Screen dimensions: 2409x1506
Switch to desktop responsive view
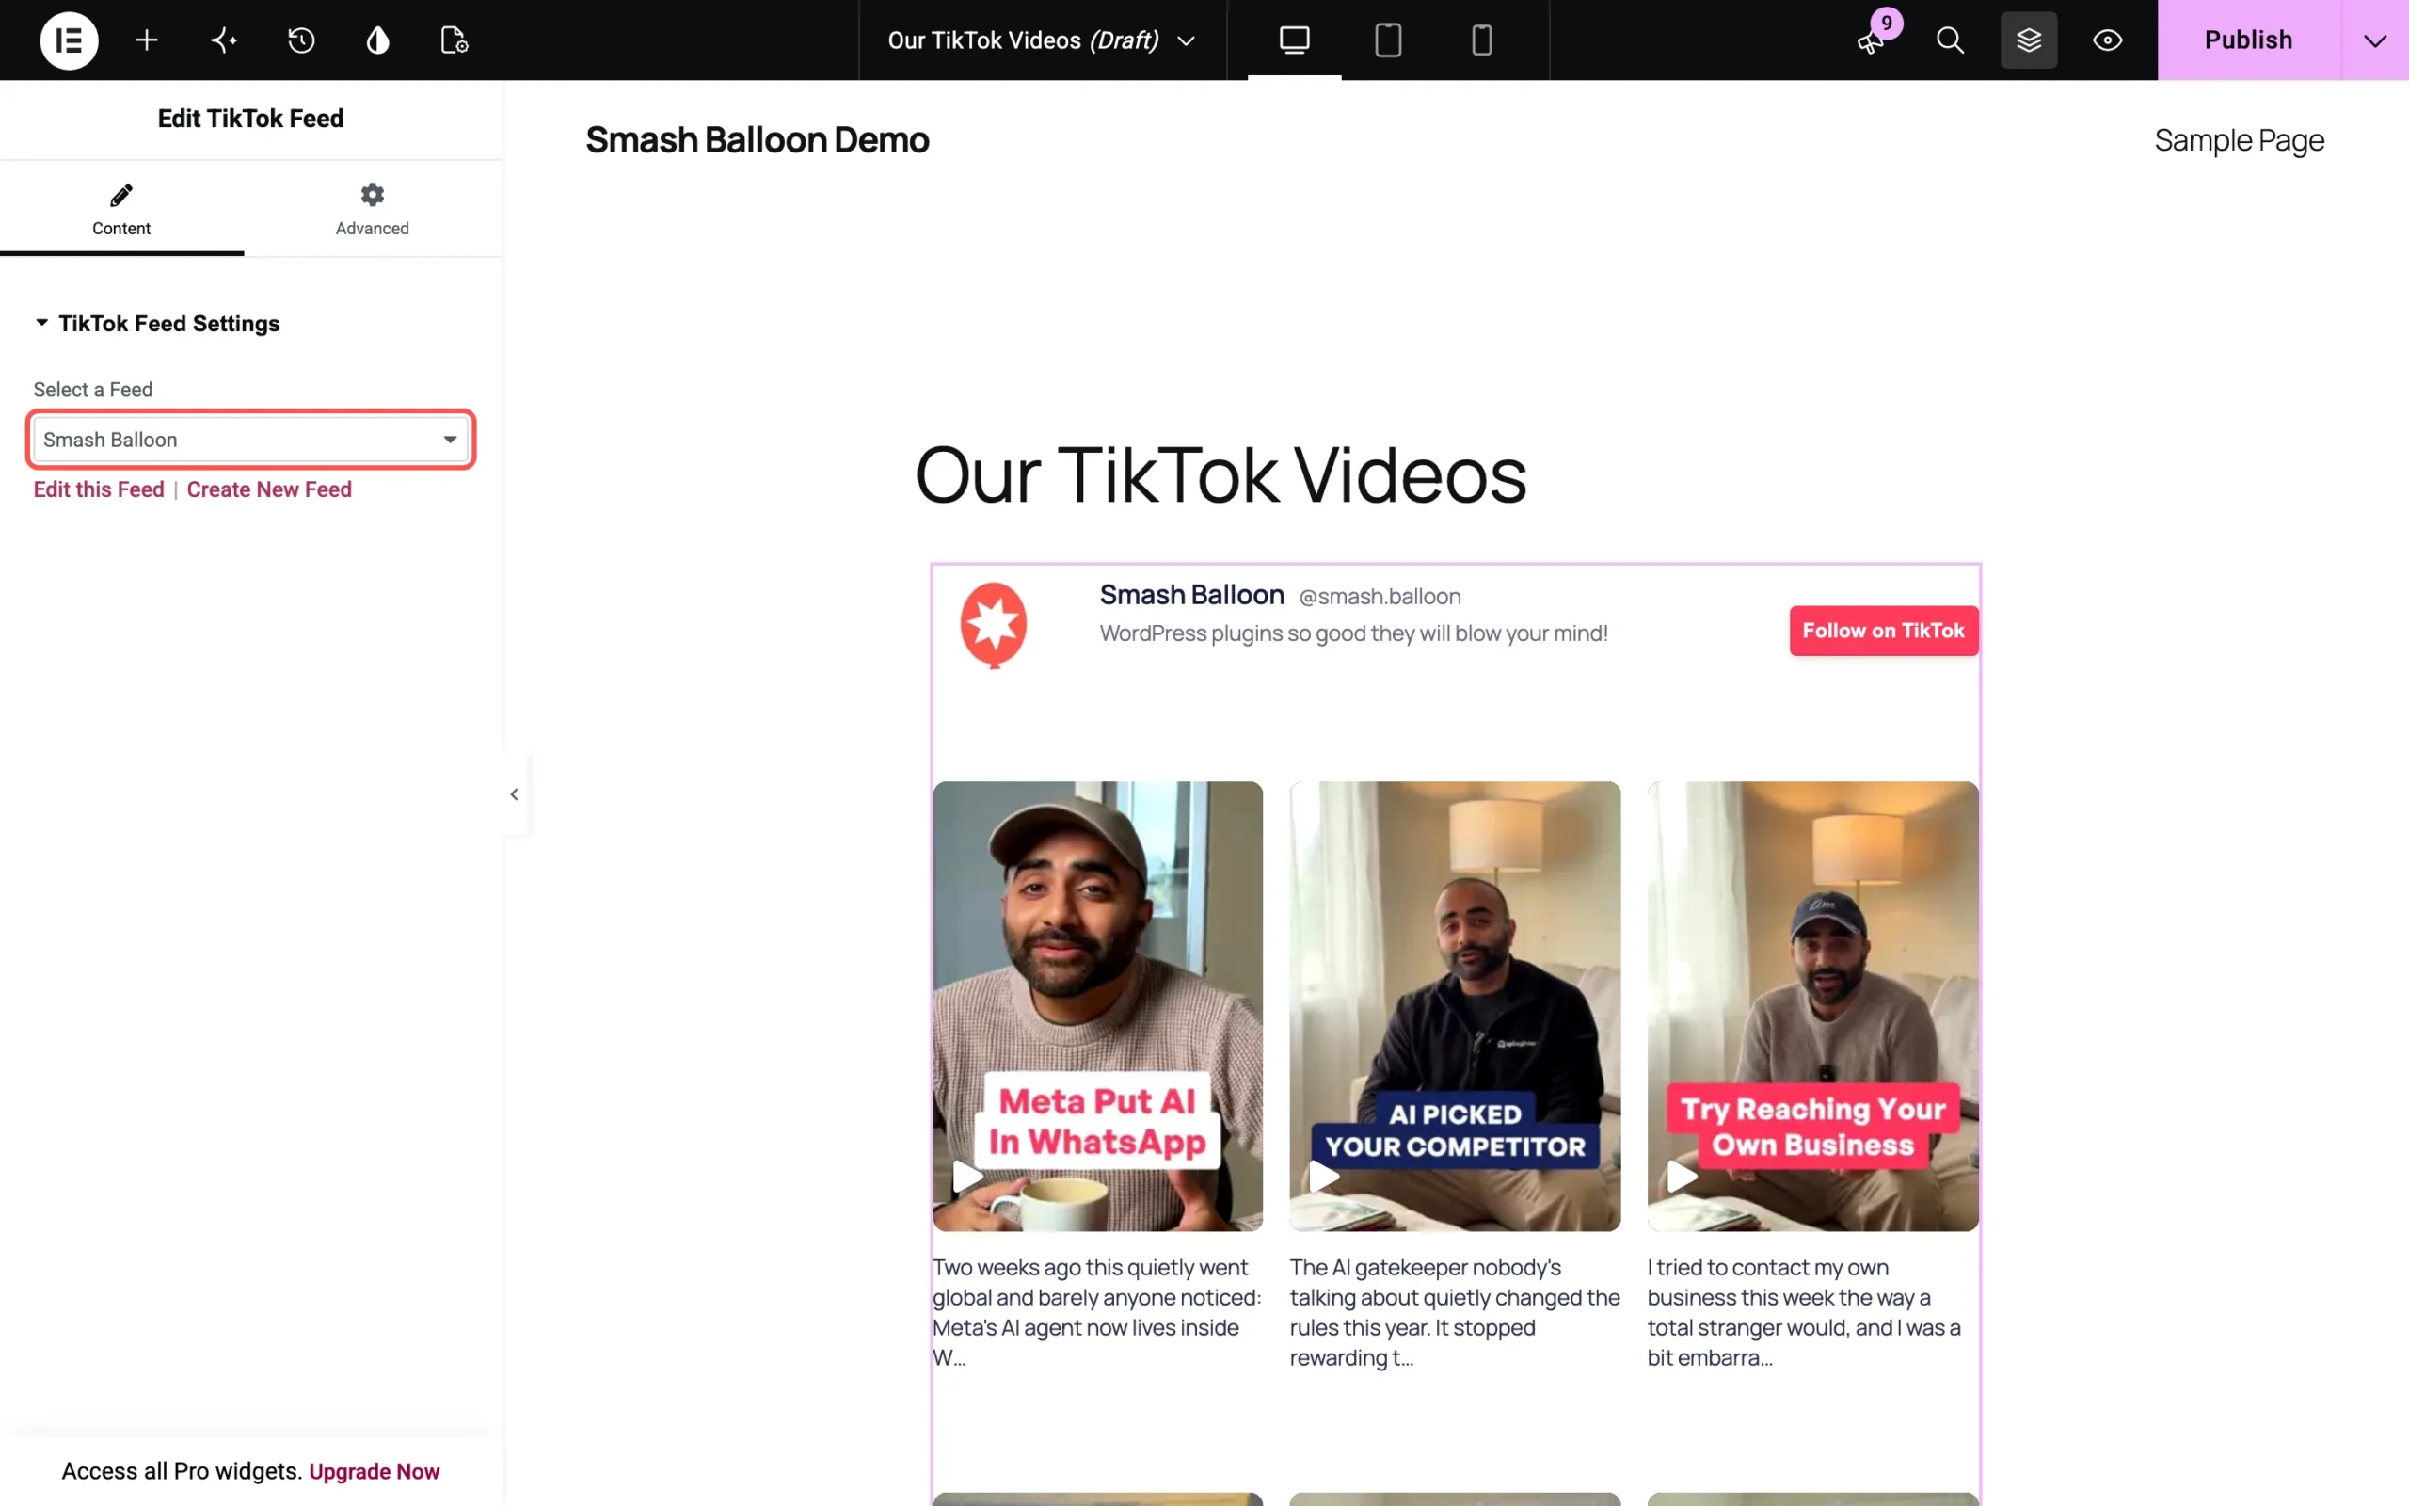(1294, 40)
